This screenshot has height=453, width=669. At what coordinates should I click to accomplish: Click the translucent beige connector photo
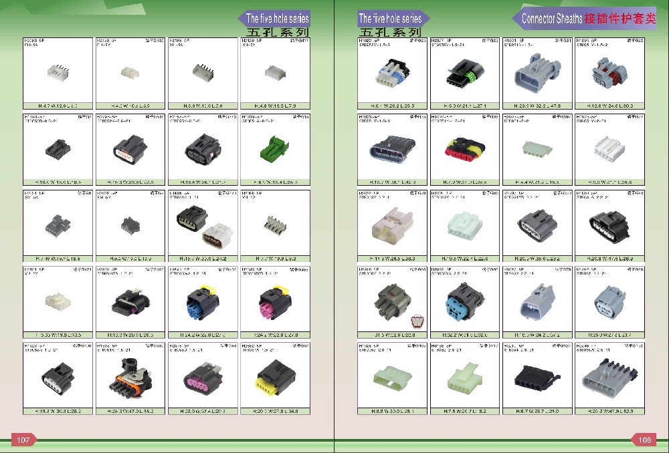pyautogui.click(x=393, y=226)
